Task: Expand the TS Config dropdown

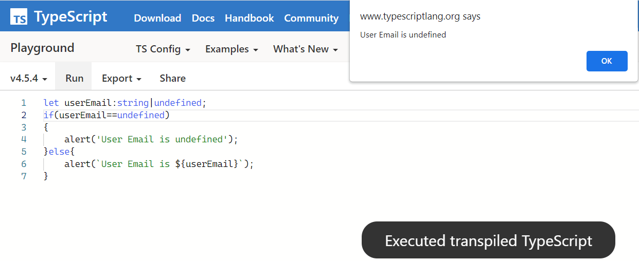Action: pyautogui.click(x=163, y=49)
